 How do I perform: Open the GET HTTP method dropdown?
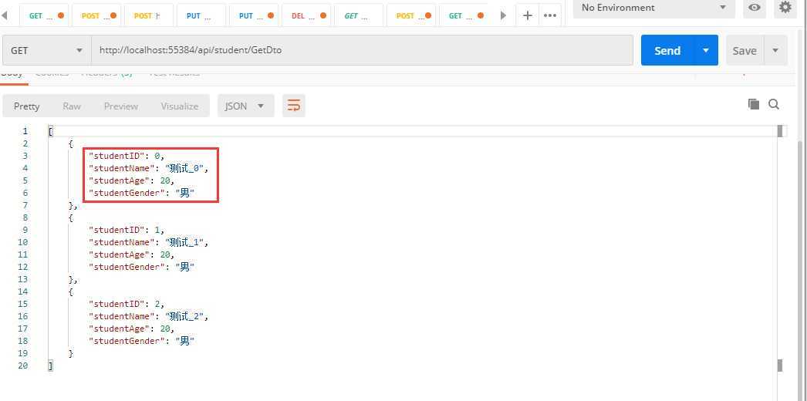coord(47,50)
